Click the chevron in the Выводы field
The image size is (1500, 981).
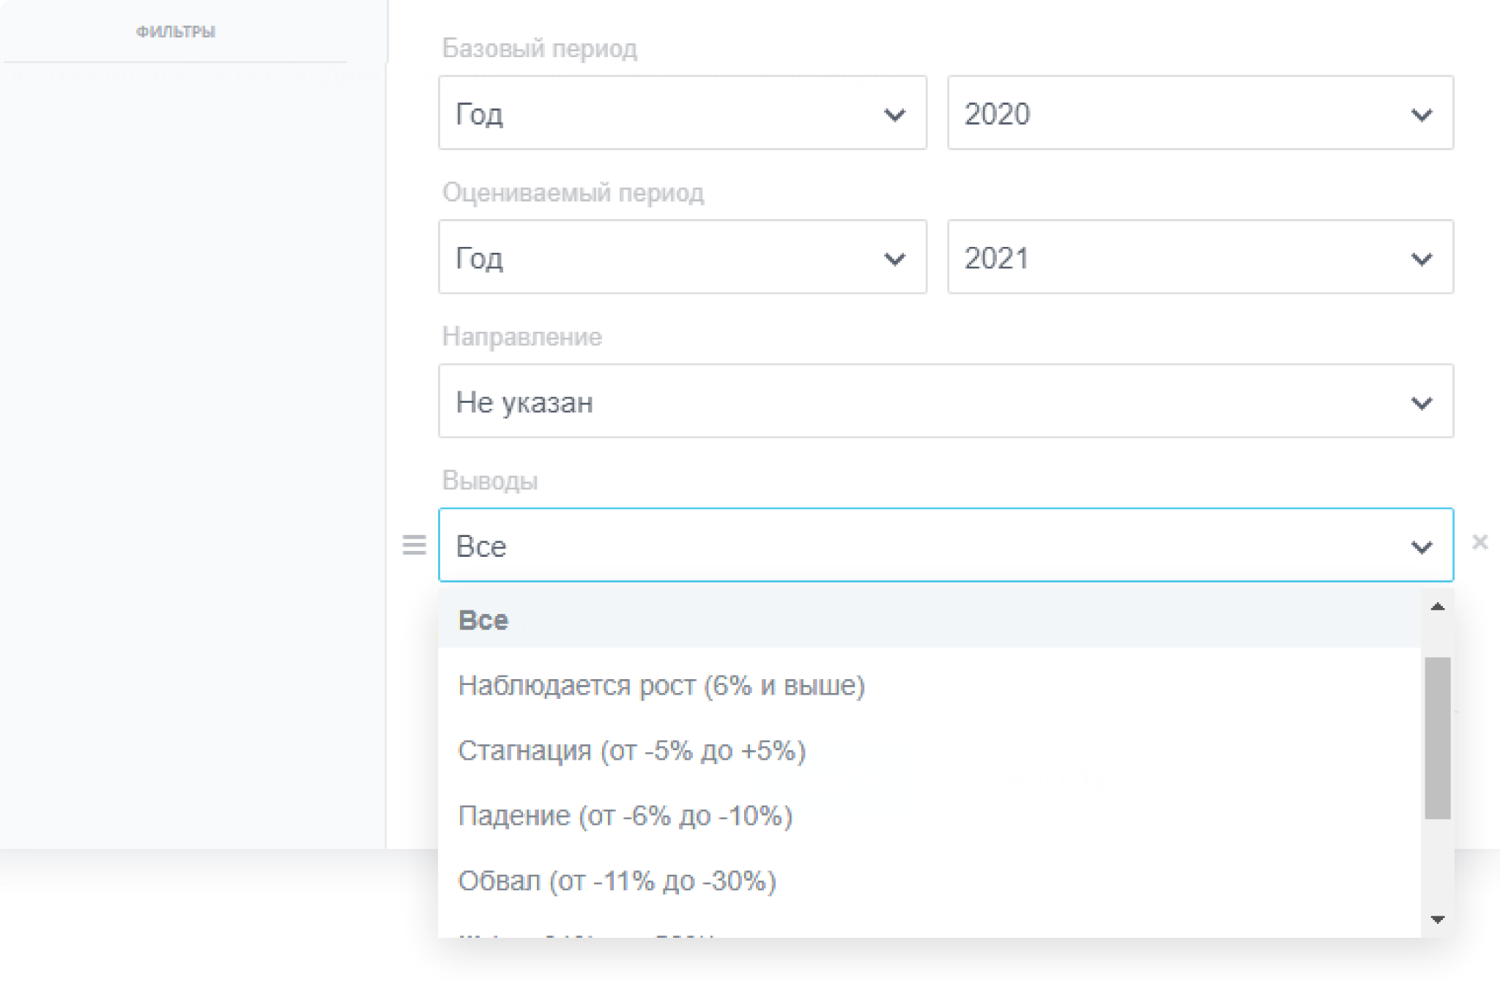[x=1421, y=547]
